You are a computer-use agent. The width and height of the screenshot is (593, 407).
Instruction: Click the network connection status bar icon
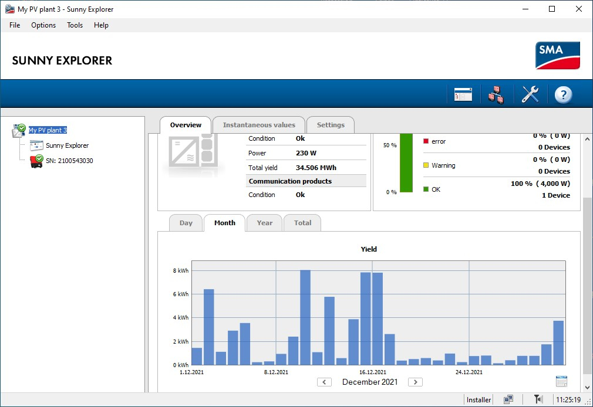(x=508, y=399)
